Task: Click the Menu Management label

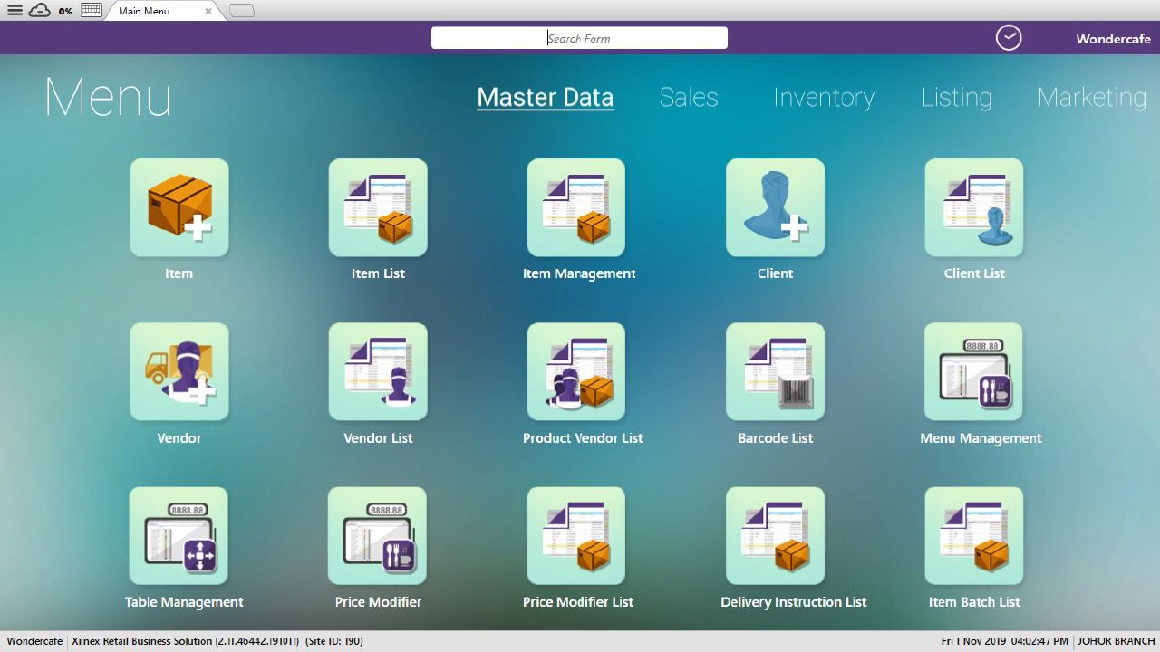Action: pos(981,438)
